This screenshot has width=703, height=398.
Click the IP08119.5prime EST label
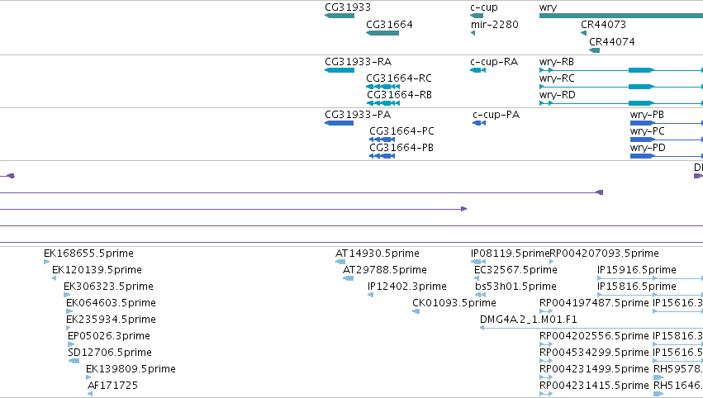510,253
